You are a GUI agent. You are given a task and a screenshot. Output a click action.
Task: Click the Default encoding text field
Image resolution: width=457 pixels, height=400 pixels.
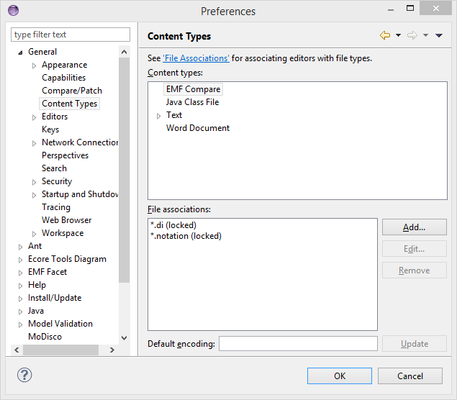point(298,344)
